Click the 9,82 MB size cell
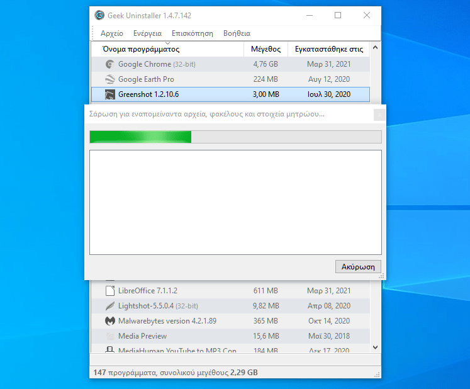The height and width of the screenshot is (389, 470). 266,306
